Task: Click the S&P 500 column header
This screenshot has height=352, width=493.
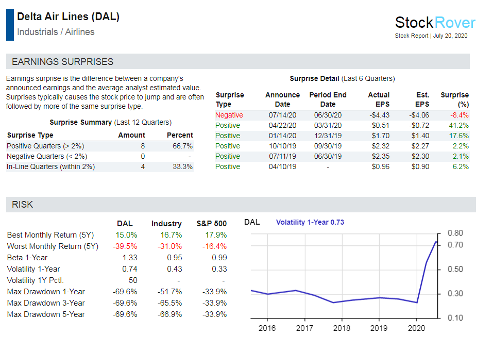Action: tap(212, 224)
